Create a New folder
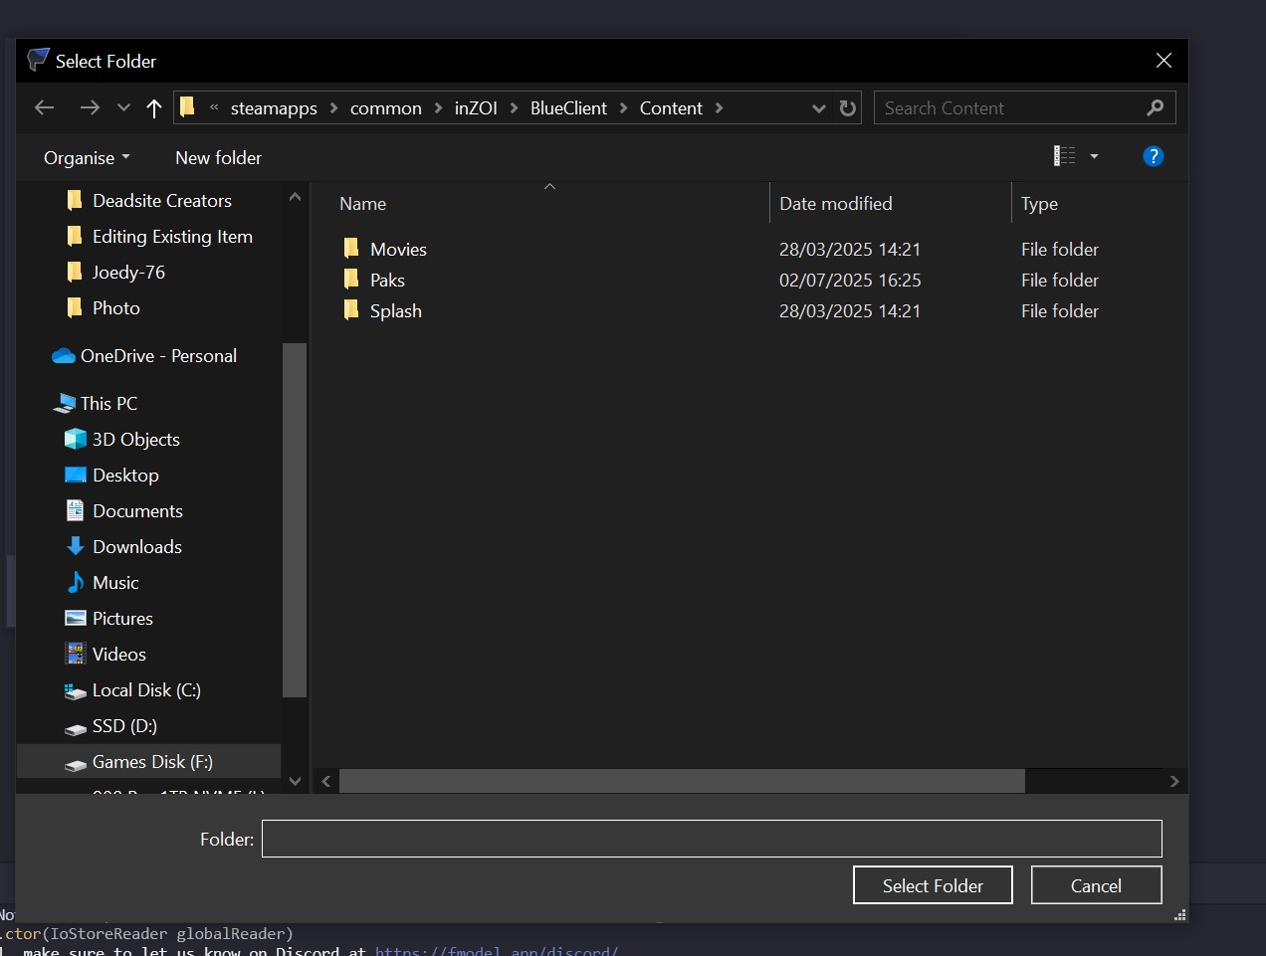The width and height of the screenshot is (1266, 956). tap(218, 157)
